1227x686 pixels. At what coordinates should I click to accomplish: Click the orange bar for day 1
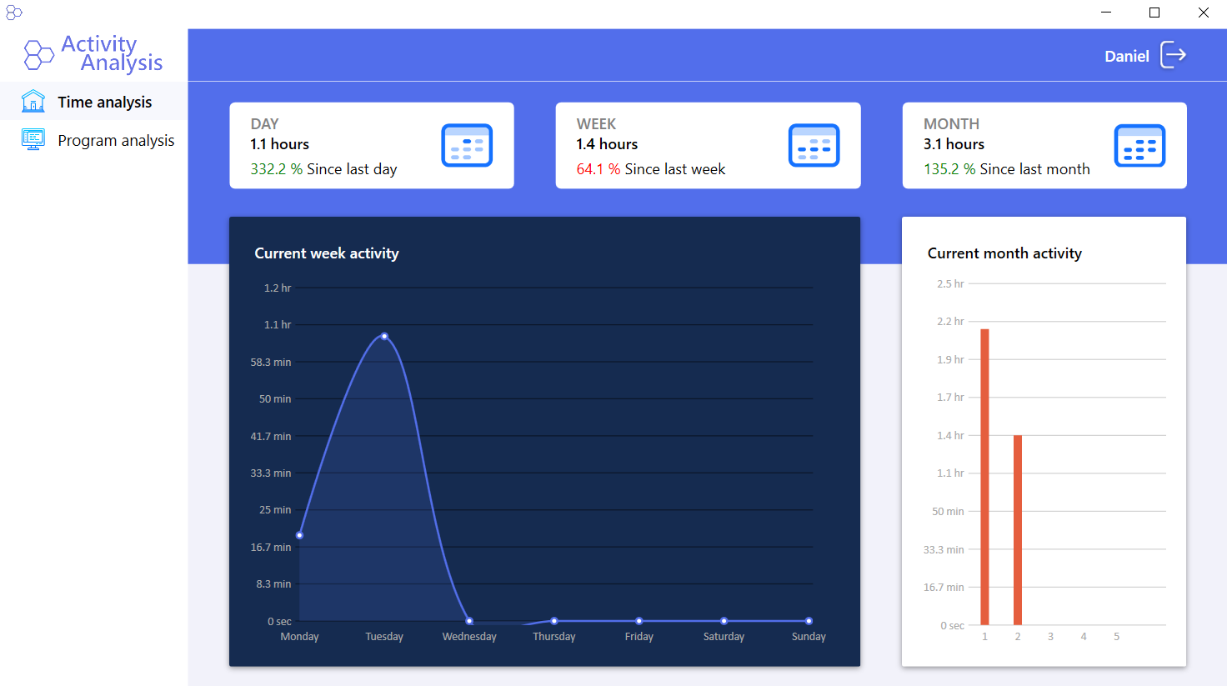click(984, 477)
